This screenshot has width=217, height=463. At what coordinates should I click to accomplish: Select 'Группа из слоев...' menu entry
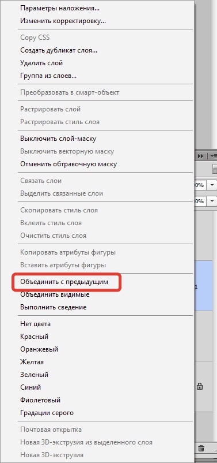(48, 76)
